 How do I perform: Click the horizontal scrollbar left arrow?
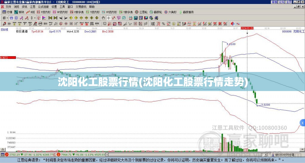[x=107, y=155]
